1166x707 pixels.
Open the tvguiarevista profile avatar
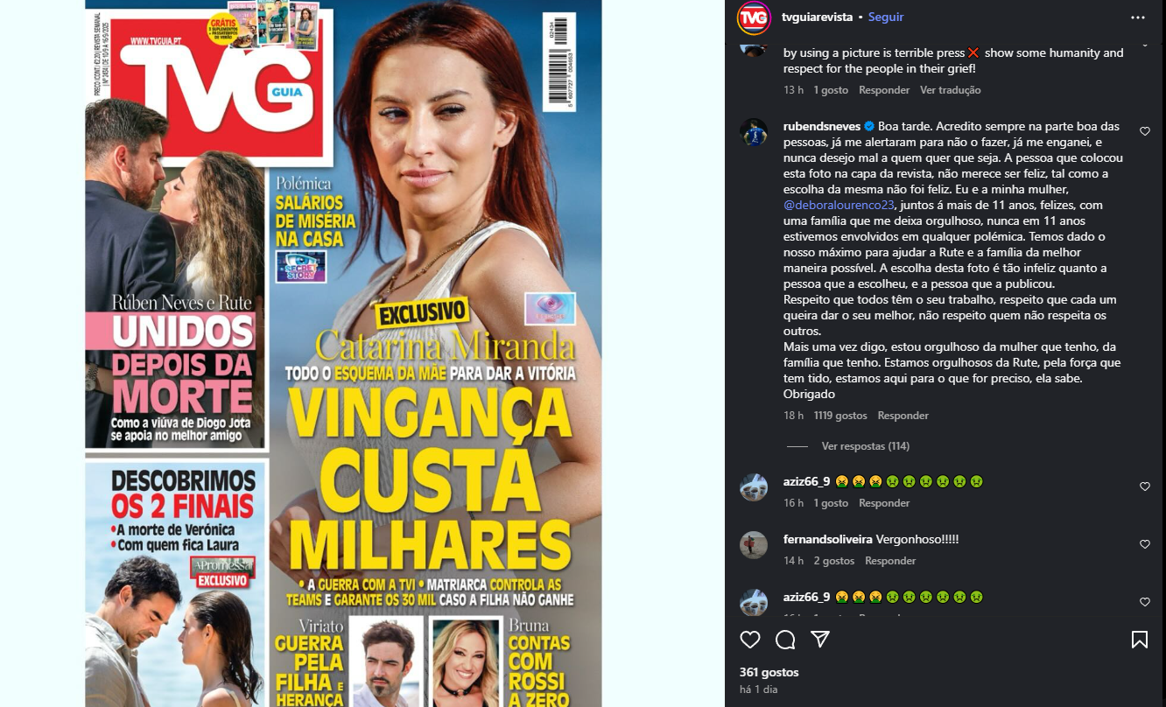coord(754,17)
